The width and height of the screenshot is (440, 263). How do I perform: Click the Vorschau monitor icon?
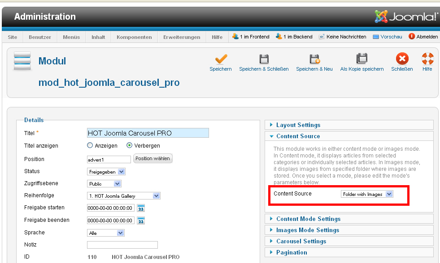376,37
